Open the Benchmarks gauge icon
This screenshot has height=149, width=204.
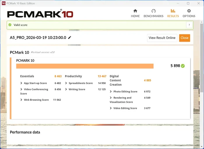pyautogui.click(x=153, y=11)
